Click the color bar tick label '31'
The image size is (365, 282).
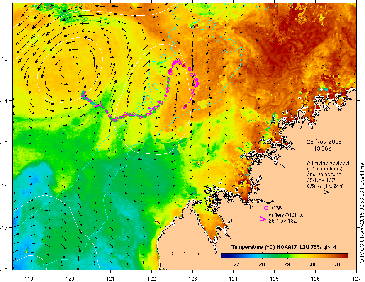[338, 264]
